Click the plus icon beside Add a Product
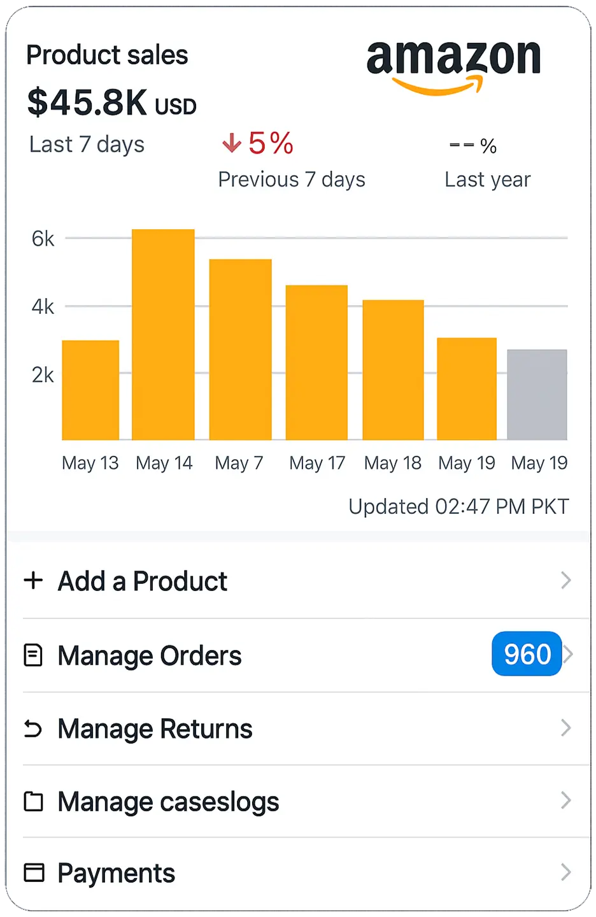This screenshot has height=917, width=596. 33,580
